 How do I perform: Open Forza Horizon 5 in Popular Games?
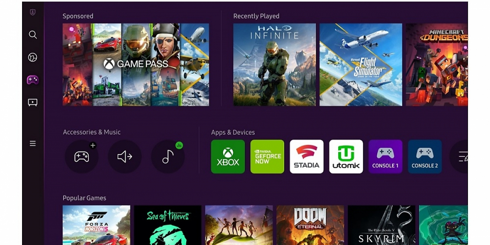click(96, 225)
